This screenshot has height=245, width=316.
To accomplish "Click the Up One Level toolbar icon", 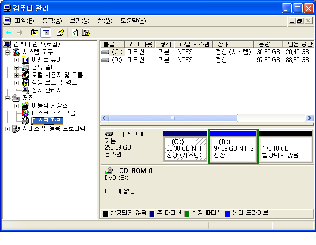I will (34, 33).
